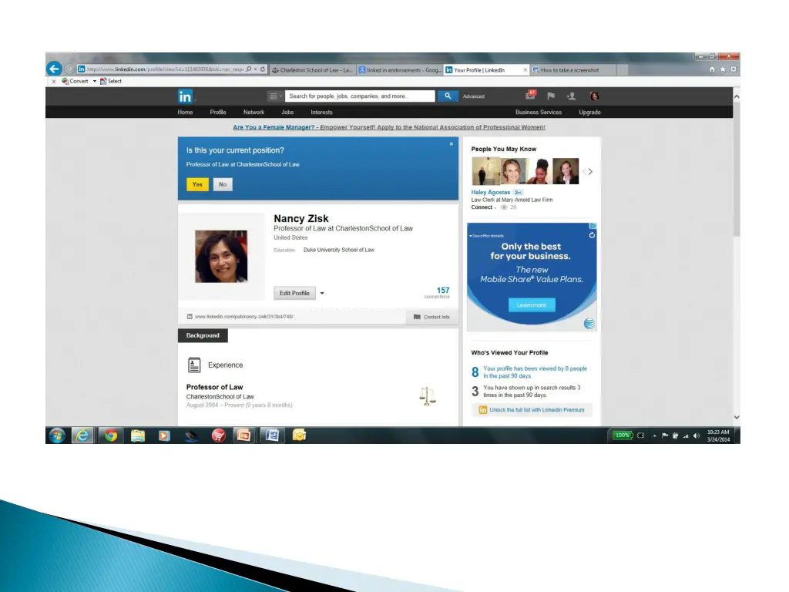Open the Windows Start button

[x=57, y=436]
